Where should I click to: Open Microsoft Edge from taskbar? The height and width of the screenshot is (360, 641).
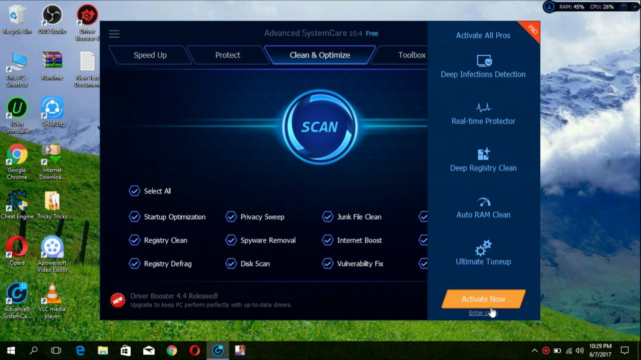80,350
